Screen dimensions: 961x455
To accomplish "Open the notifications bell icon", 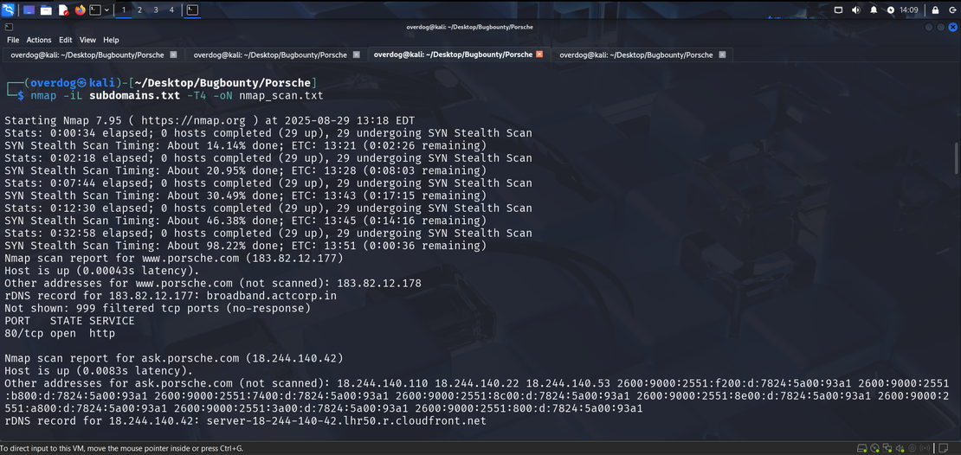I will tap(874, 10).
